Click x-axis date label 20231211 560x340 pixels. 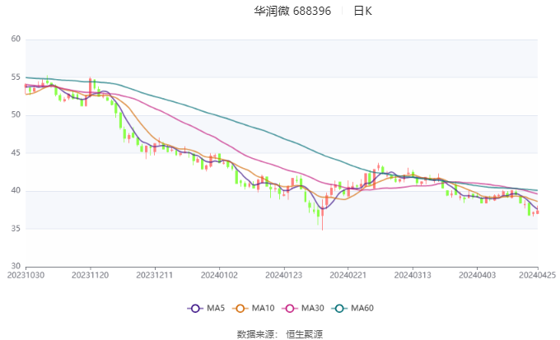155,275
